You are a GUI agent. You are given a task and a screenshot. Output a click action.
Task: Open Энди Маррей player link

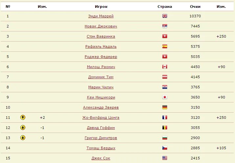(x=101, y=16)
